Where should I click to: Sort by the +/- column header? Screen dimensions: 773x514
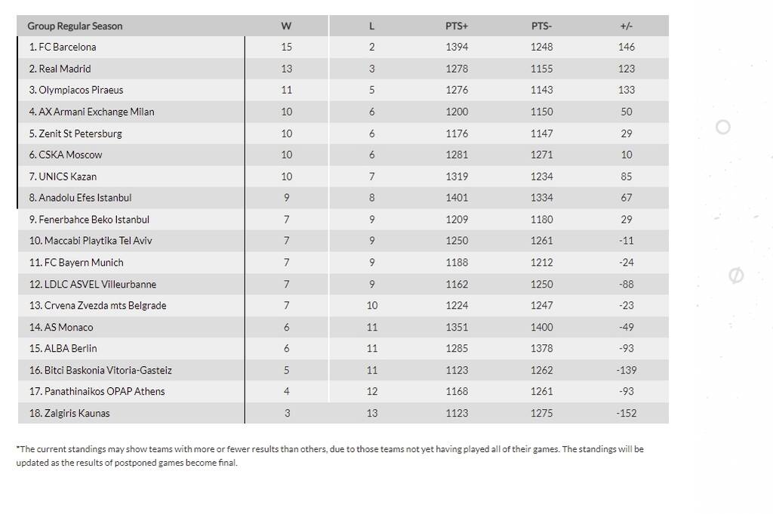coord(626,26)
